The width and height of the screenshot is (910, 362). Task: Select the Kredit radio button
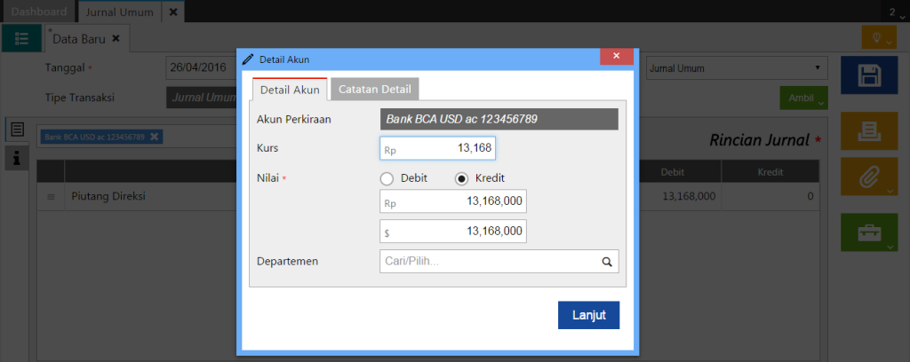[462, 178]
